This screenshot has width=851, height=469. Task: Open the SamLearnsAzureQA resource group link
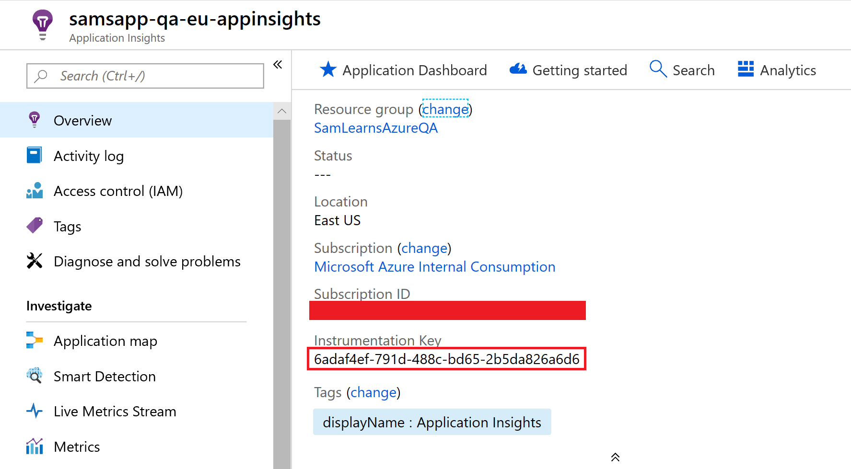pyautogui.click(x=375, y=128)
